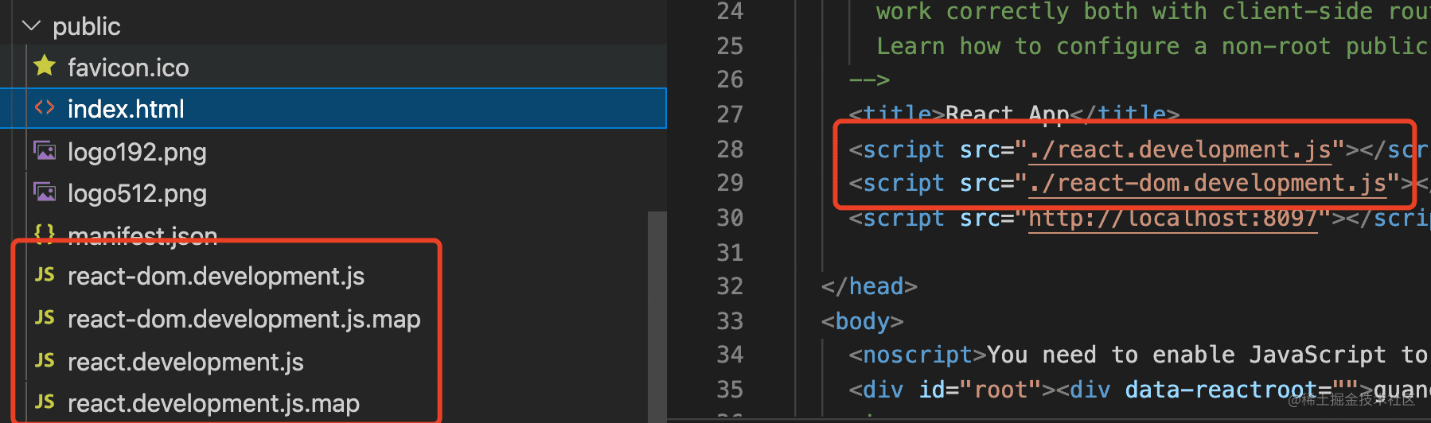Open react-dom.development.js.map file
Viewport: 1431px width, 423px height.
tap(244, 319)
